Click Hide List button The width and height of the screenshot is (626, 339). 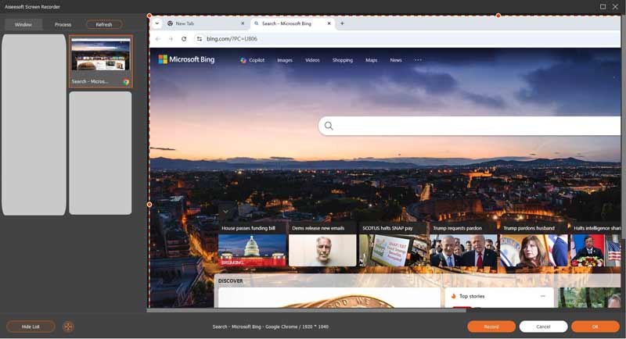(31, 327)
